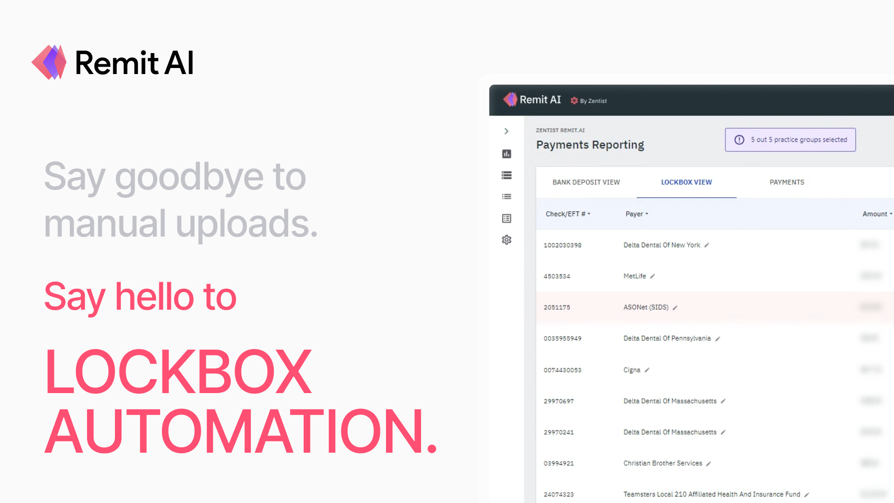
Task: Click the practice groups selected banner
Action: 790,139
